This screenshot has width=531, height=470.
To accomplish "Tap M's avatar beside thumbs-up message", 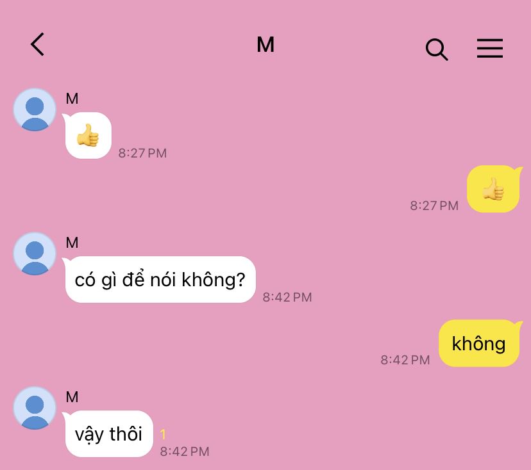I will (35, 109).
